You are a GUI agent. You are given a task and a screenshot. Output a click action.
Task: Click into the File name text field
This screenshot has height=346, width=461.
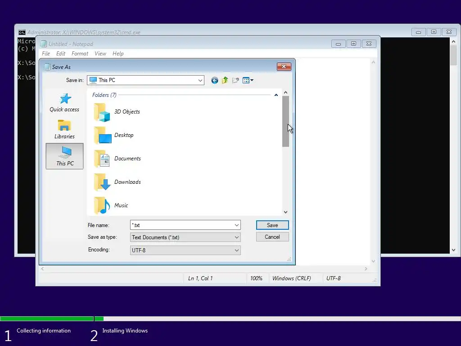pos(182,225)
